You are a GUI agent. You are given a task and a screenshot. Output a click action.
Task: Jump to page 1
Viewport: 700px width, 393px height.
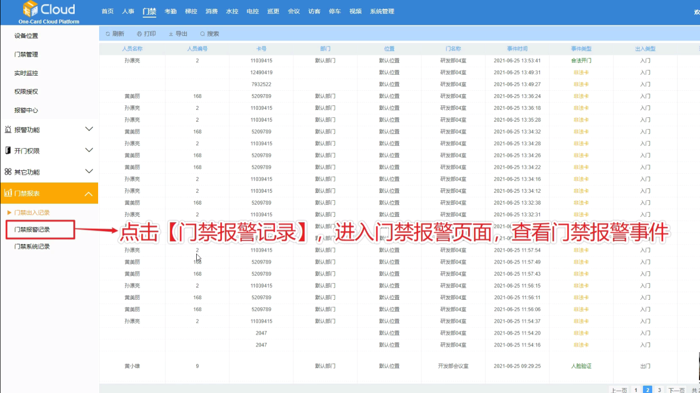(636, 390)
